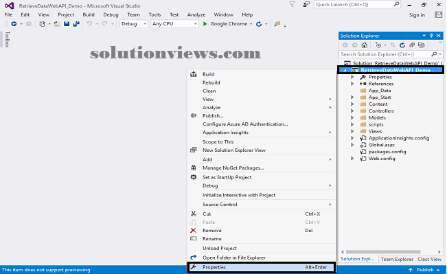Image resolution: width=447 pixels, height=274 pixels.
Task: Click the Save All toolbar icon
Action: pos(76,24)
